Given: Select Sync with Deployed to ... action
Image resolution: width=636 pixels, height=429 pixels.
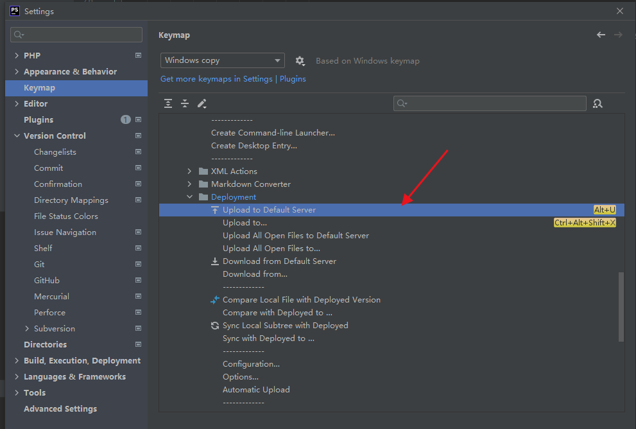Looking at the screenshot, I should point(268,338).
